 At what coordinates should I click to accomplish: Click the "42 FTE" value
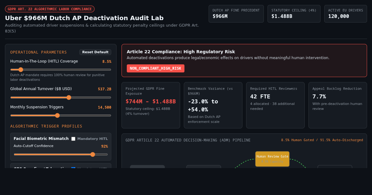[x=260, y=97]
